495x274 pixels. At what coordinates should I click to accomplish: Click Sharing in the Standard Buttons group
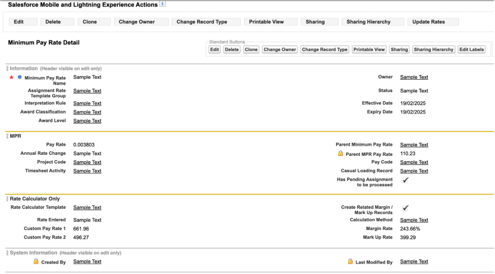(x=399, y=49)
